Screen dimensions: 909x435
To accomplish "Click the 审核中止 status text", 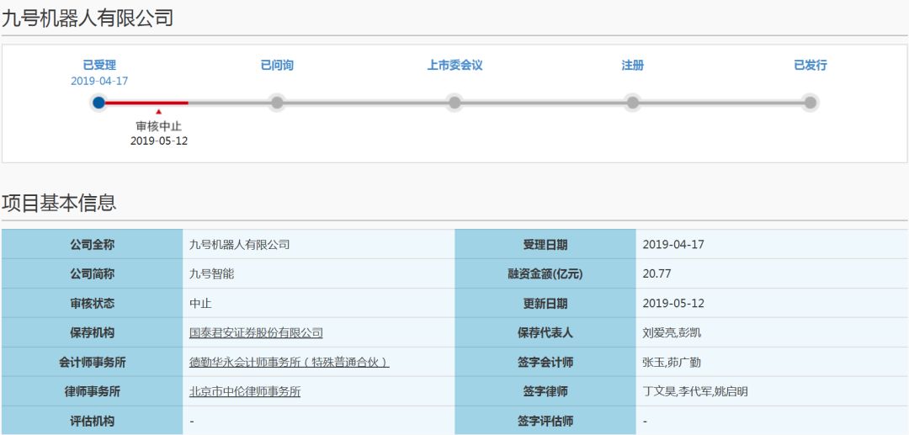I will [159, 126].
